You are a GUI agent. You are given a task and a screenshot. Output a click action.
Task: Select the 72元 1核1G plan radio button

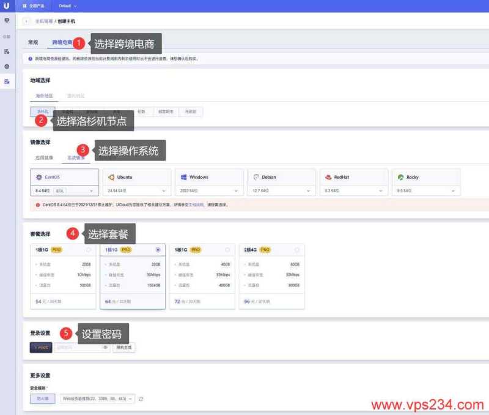[x=227, y=250]
